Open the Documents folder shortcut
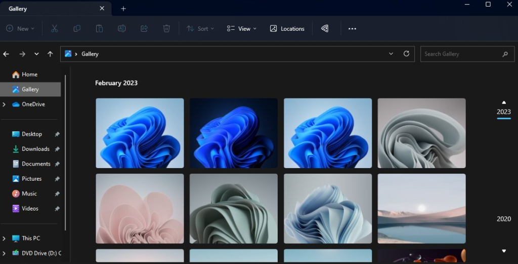 pyautogui.click(x=30, y=164)
